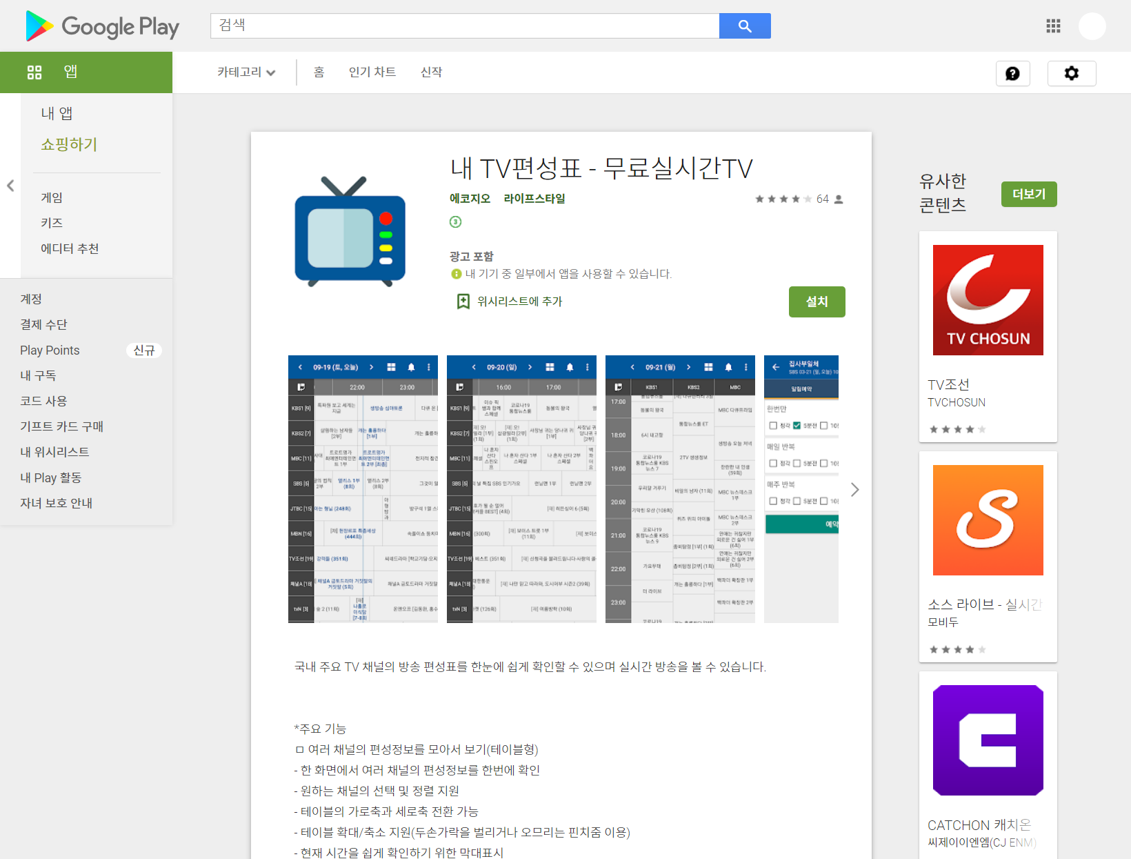The image size is (1131, 859).
Task: Open 내 Play 활동 link
Action: (51, 477)
